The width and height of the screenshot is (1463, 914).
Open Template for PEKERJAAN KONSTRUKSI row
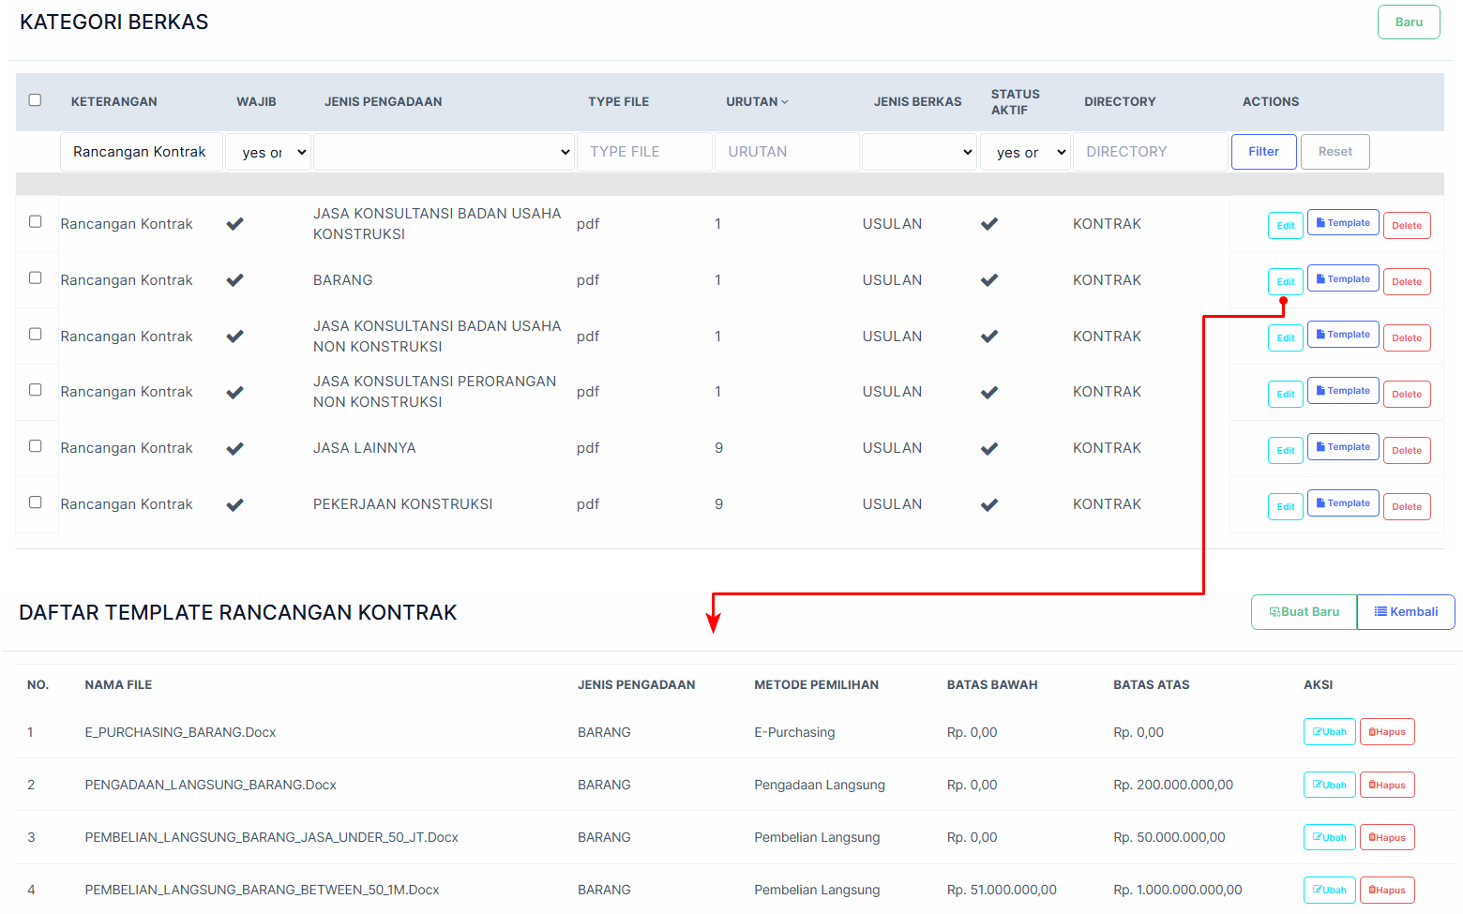click(x=1342, y=503)
